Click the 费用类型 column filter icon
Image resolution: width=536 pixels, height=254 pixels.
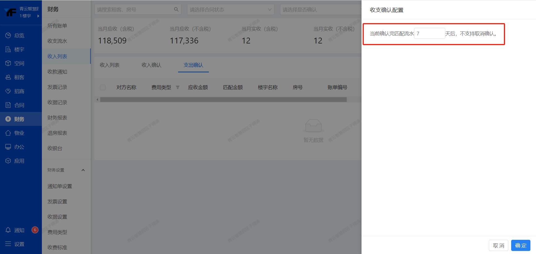(178, 87)
